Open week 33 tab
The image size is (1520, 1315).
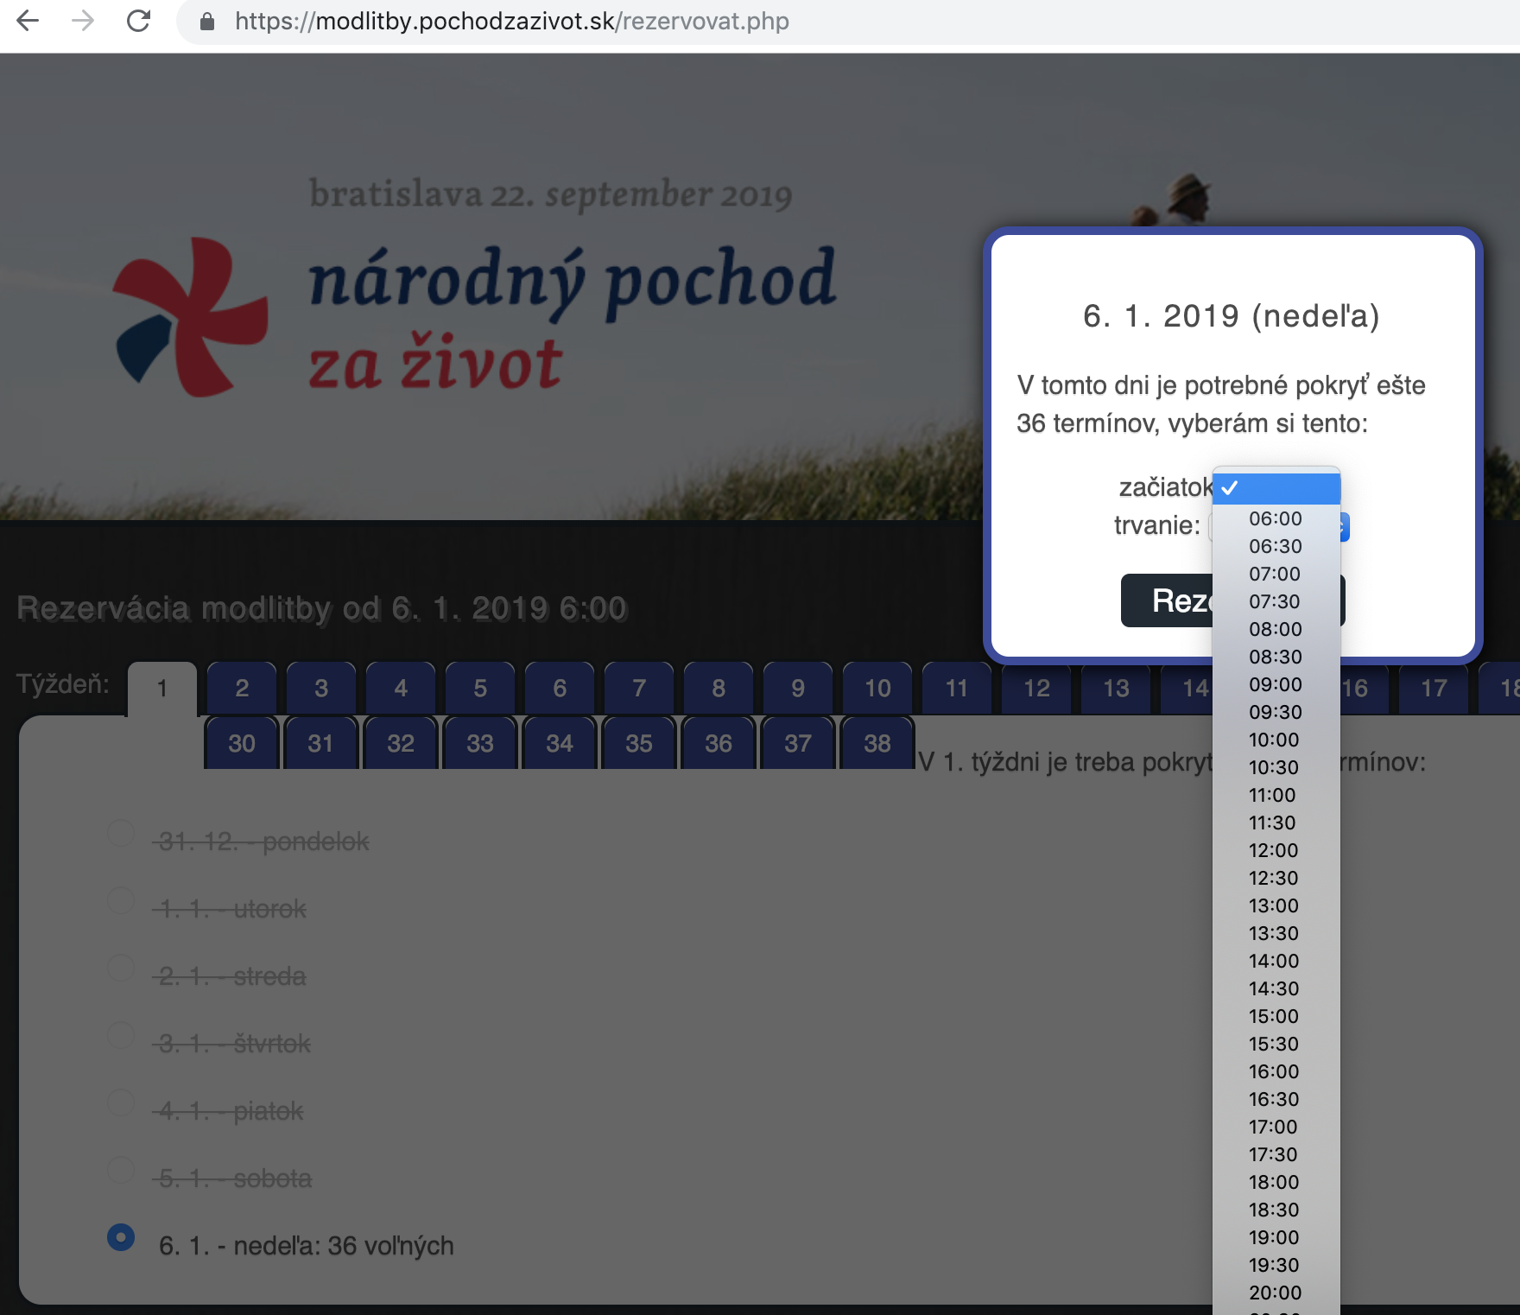[480, 743]
